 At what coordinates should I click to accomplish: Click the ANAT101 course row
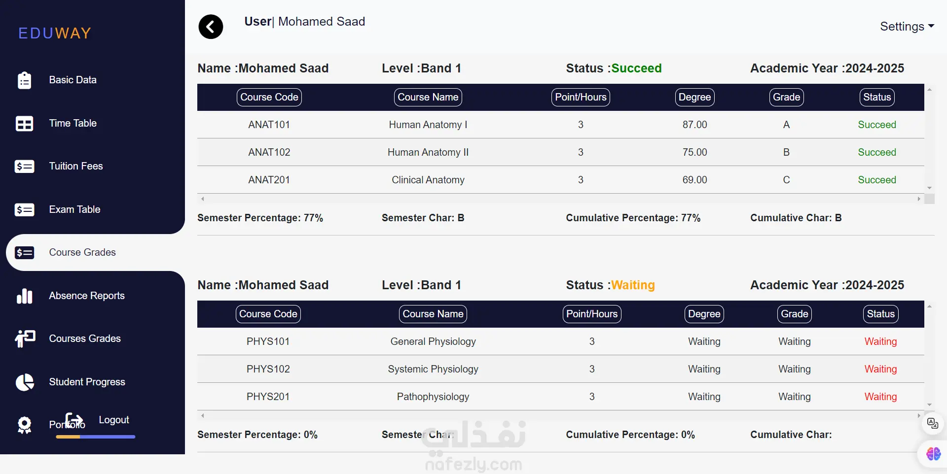click(269, 125)
